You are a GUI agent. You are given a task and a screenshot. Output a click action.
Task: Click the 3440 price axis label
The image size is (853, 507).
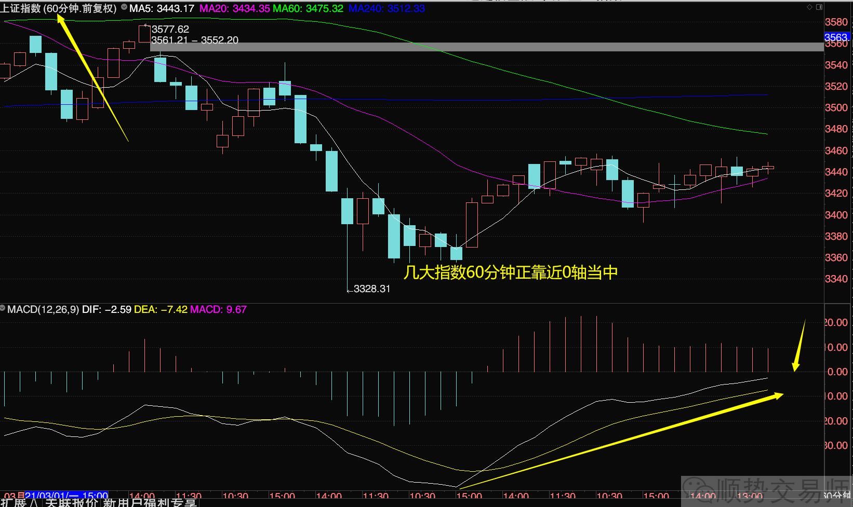[x=836, y=172]
